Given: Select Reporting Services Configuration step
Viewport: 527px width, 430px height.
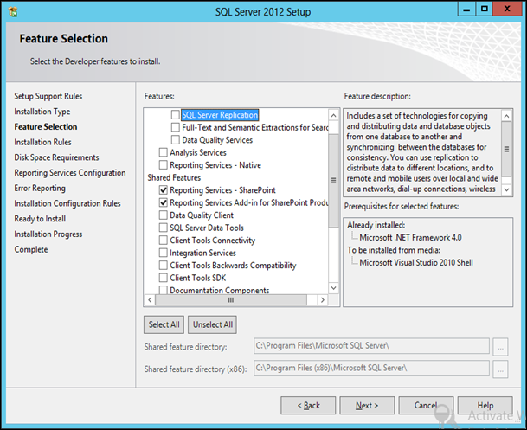Looking at the screenshot, I should point(70,173).
